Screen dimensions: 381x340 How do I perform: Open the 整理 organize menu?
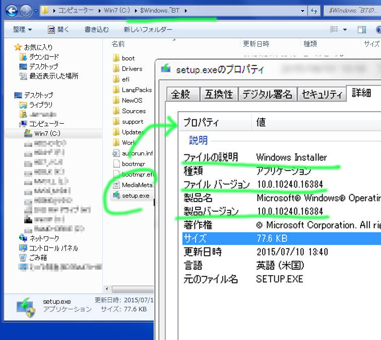coord(22,30)
